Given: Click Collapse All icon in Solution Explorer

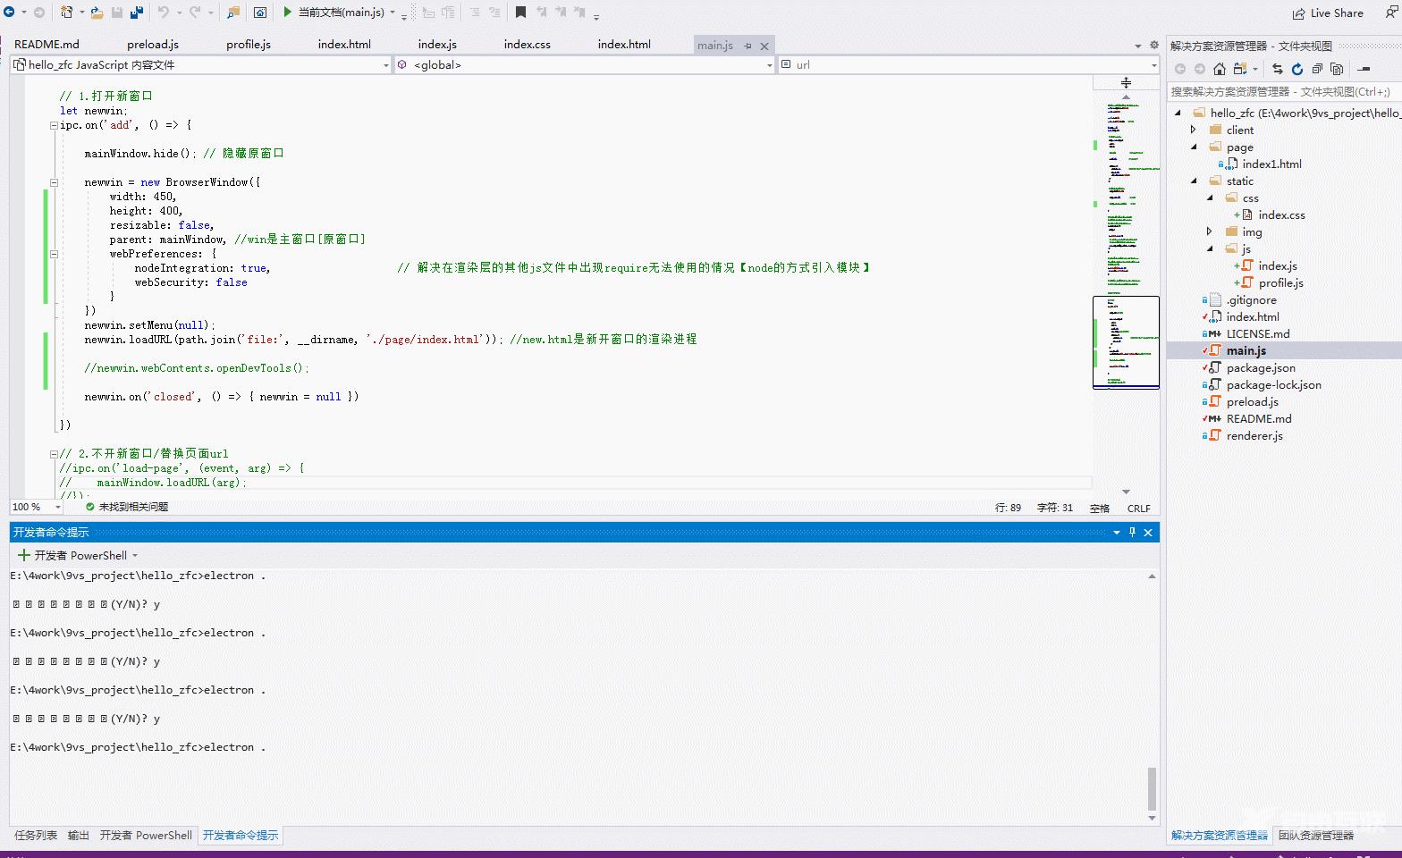Looking at the screenshot, I should [1317, 69].
